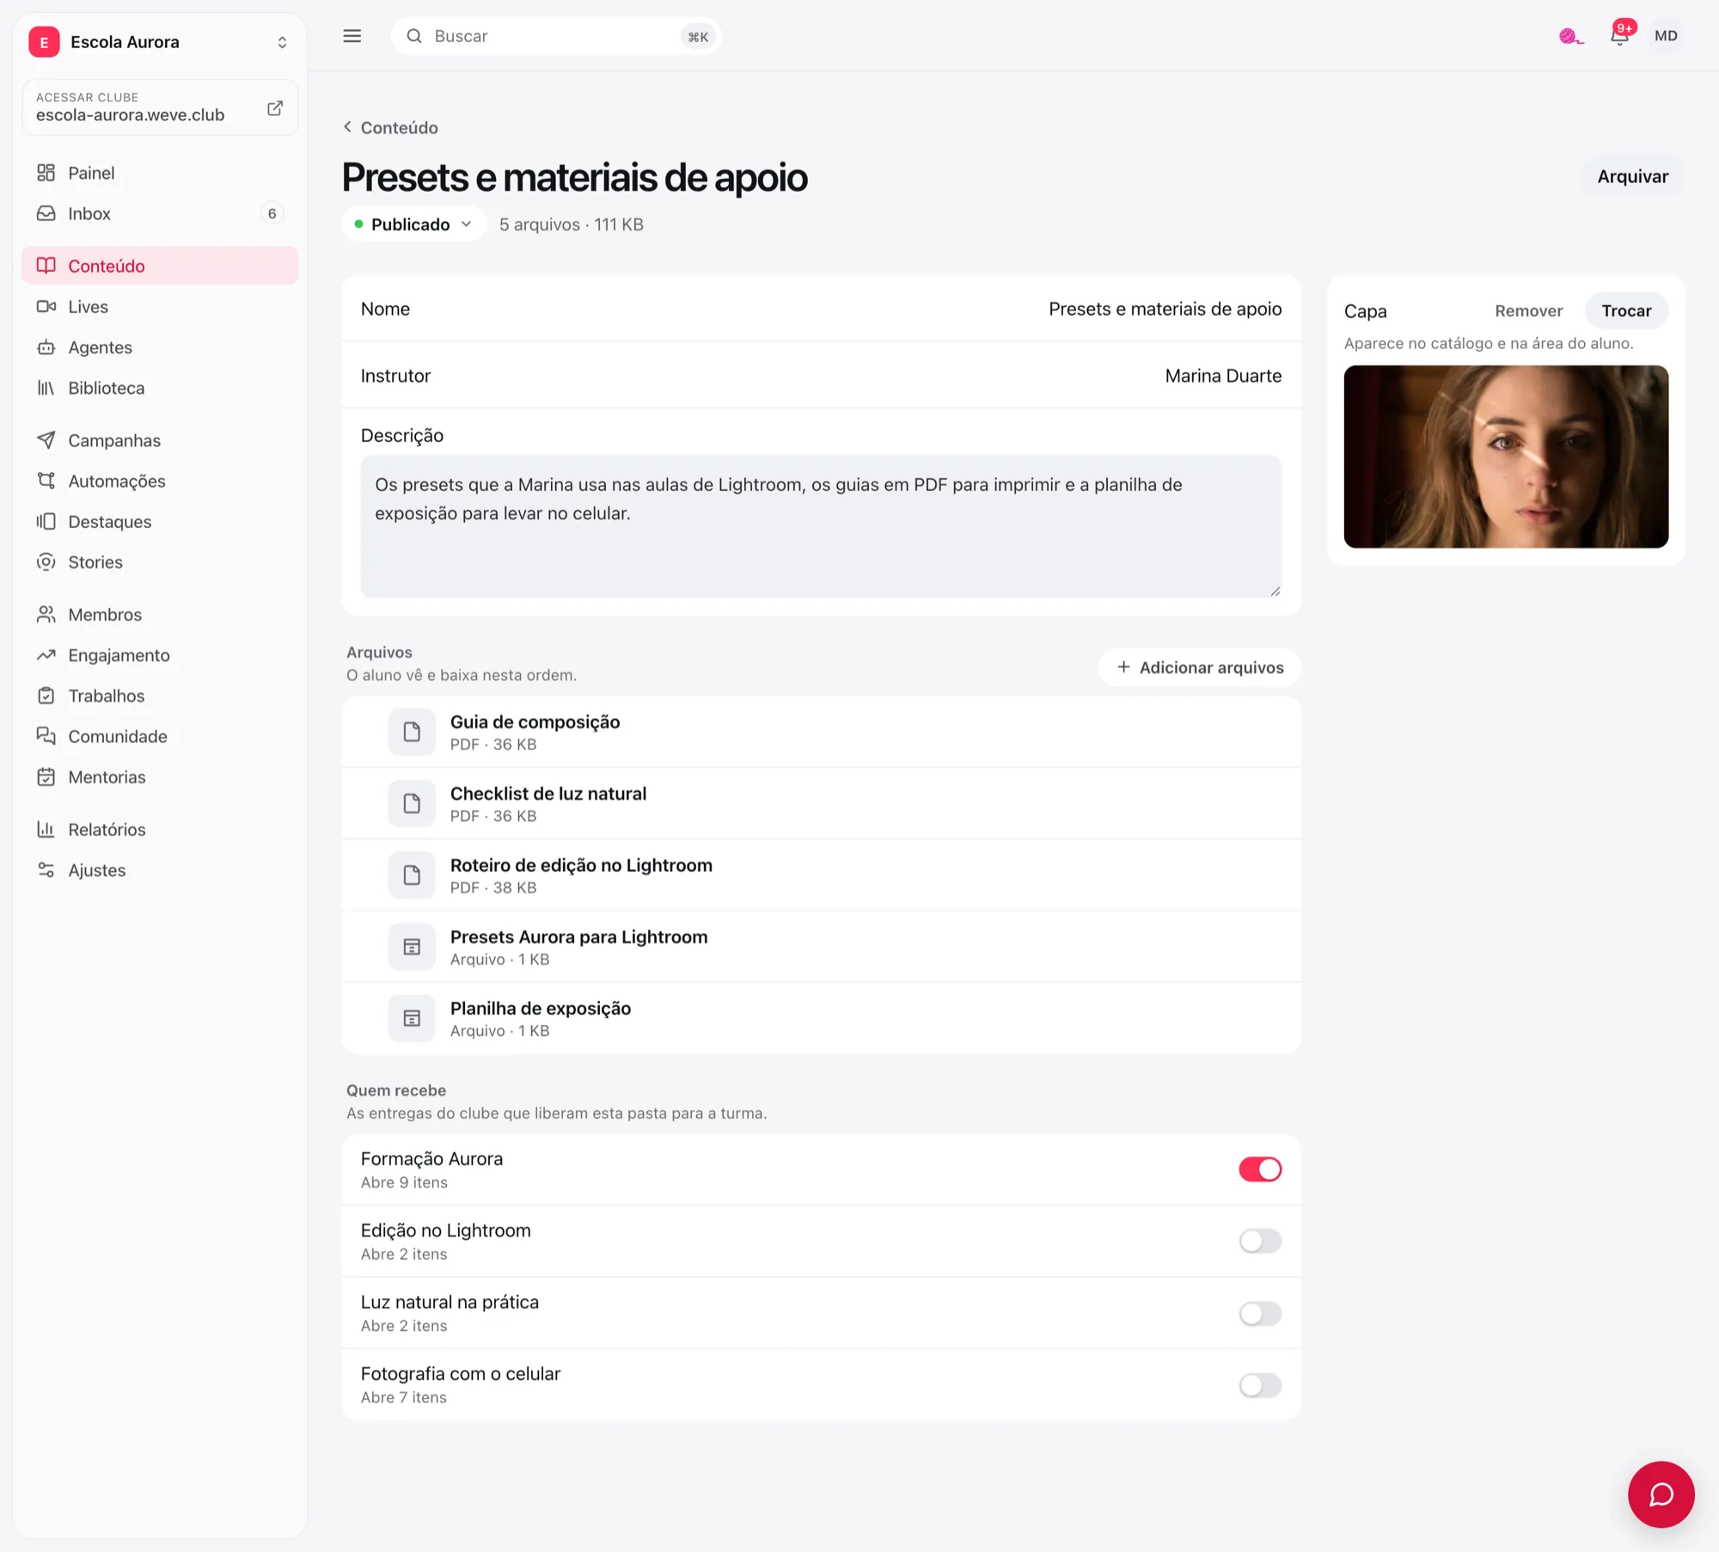This screenshot has height=1552, width=1719.
Task: Open Membros in the sidebar
Action: 160,614
